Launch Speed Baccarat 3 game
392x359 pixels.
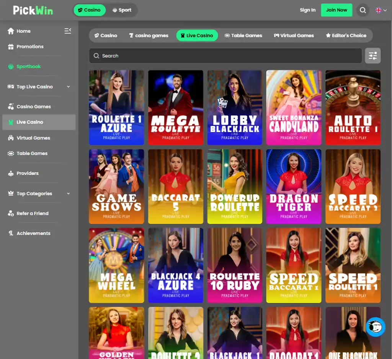353,187
